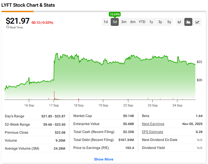
Task: Click Total Cash value $2.25B
Action: (x=128, y=132)
